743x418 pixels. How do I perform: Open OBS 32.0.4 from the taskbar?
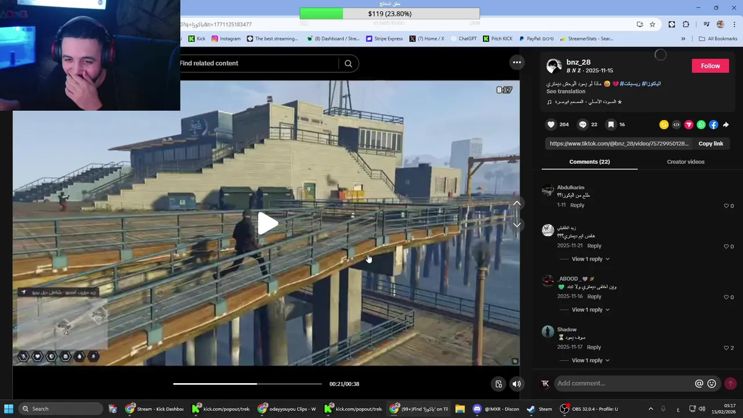pos(589,409)
